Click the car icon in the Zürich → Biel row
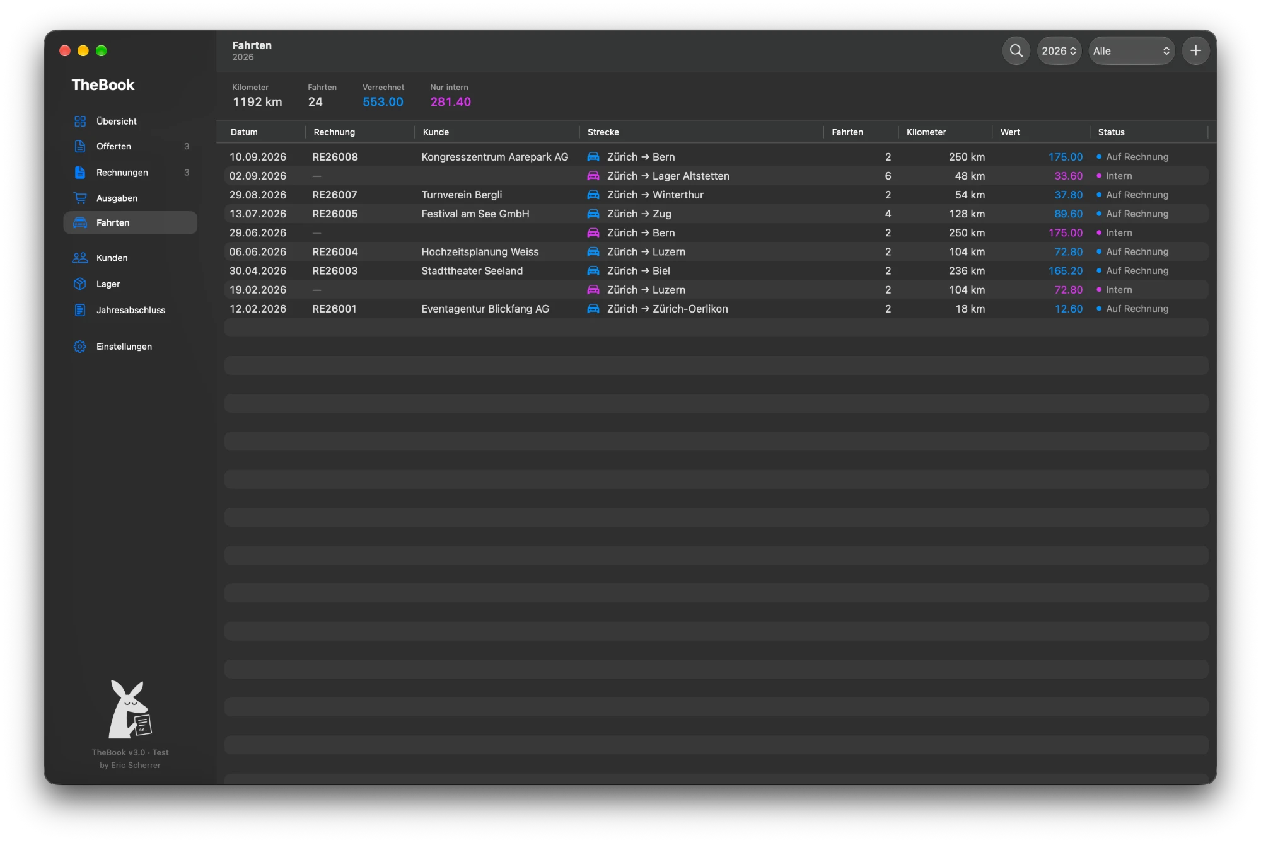Screen dimensions: 1261x843 593,270
